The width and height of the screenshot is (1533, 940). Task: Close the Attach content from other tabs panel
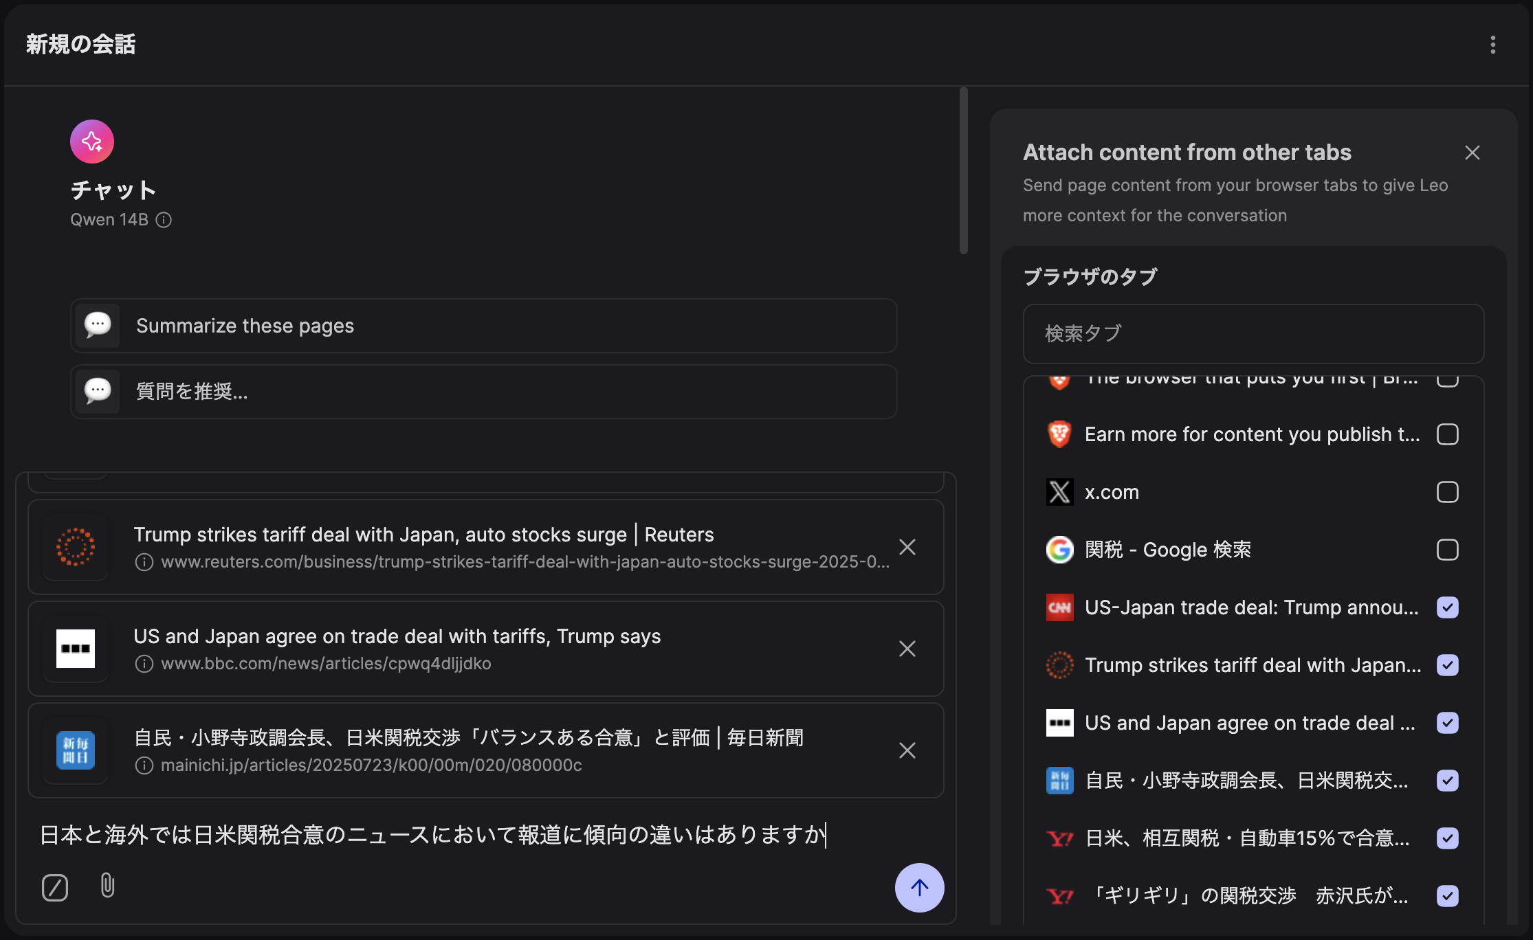click(1472, 152)
